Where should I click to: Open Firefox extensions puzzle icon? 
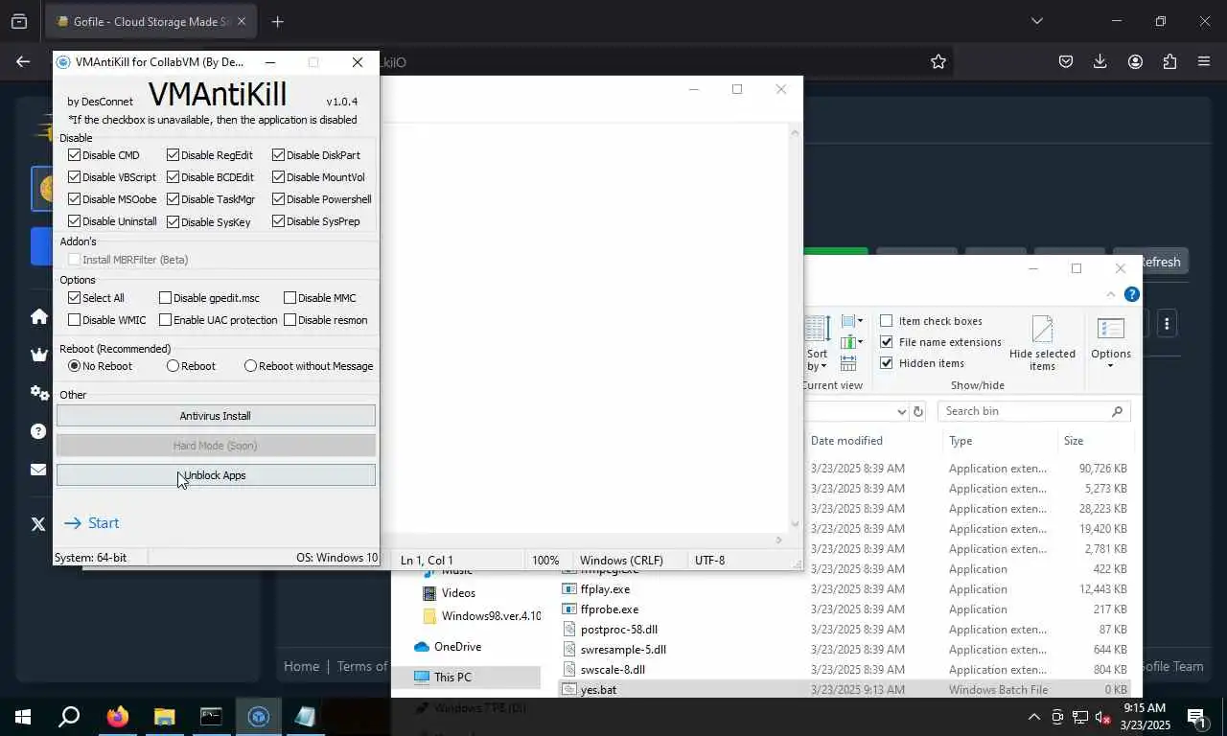coord(1169,61)
